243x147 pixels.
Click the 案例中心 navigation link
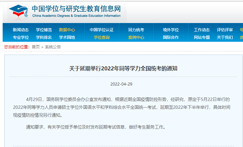(136, 37)
